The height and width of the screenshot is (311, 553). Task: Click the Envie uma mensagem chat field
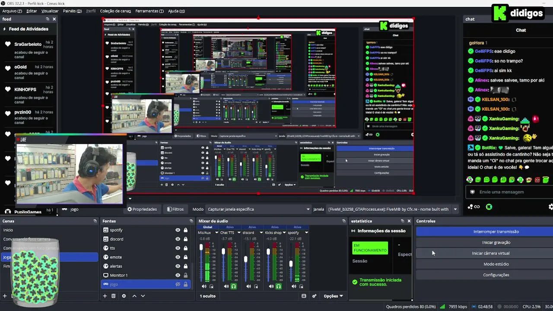pos(510,192)
